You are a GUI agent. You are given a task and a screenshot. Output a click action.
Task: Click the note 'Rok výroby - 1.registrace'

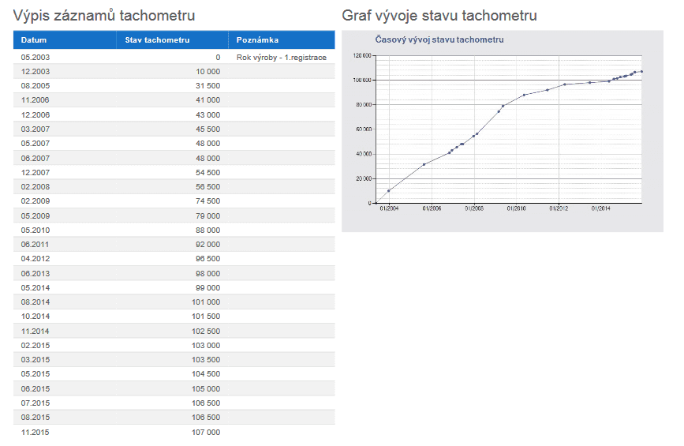pos(282,57)
